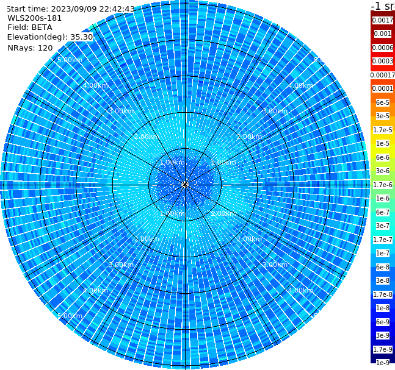This screenshot has width=395, height=370.
Task: Click the upper-right 3.00km range label
Action: [275, 111]
